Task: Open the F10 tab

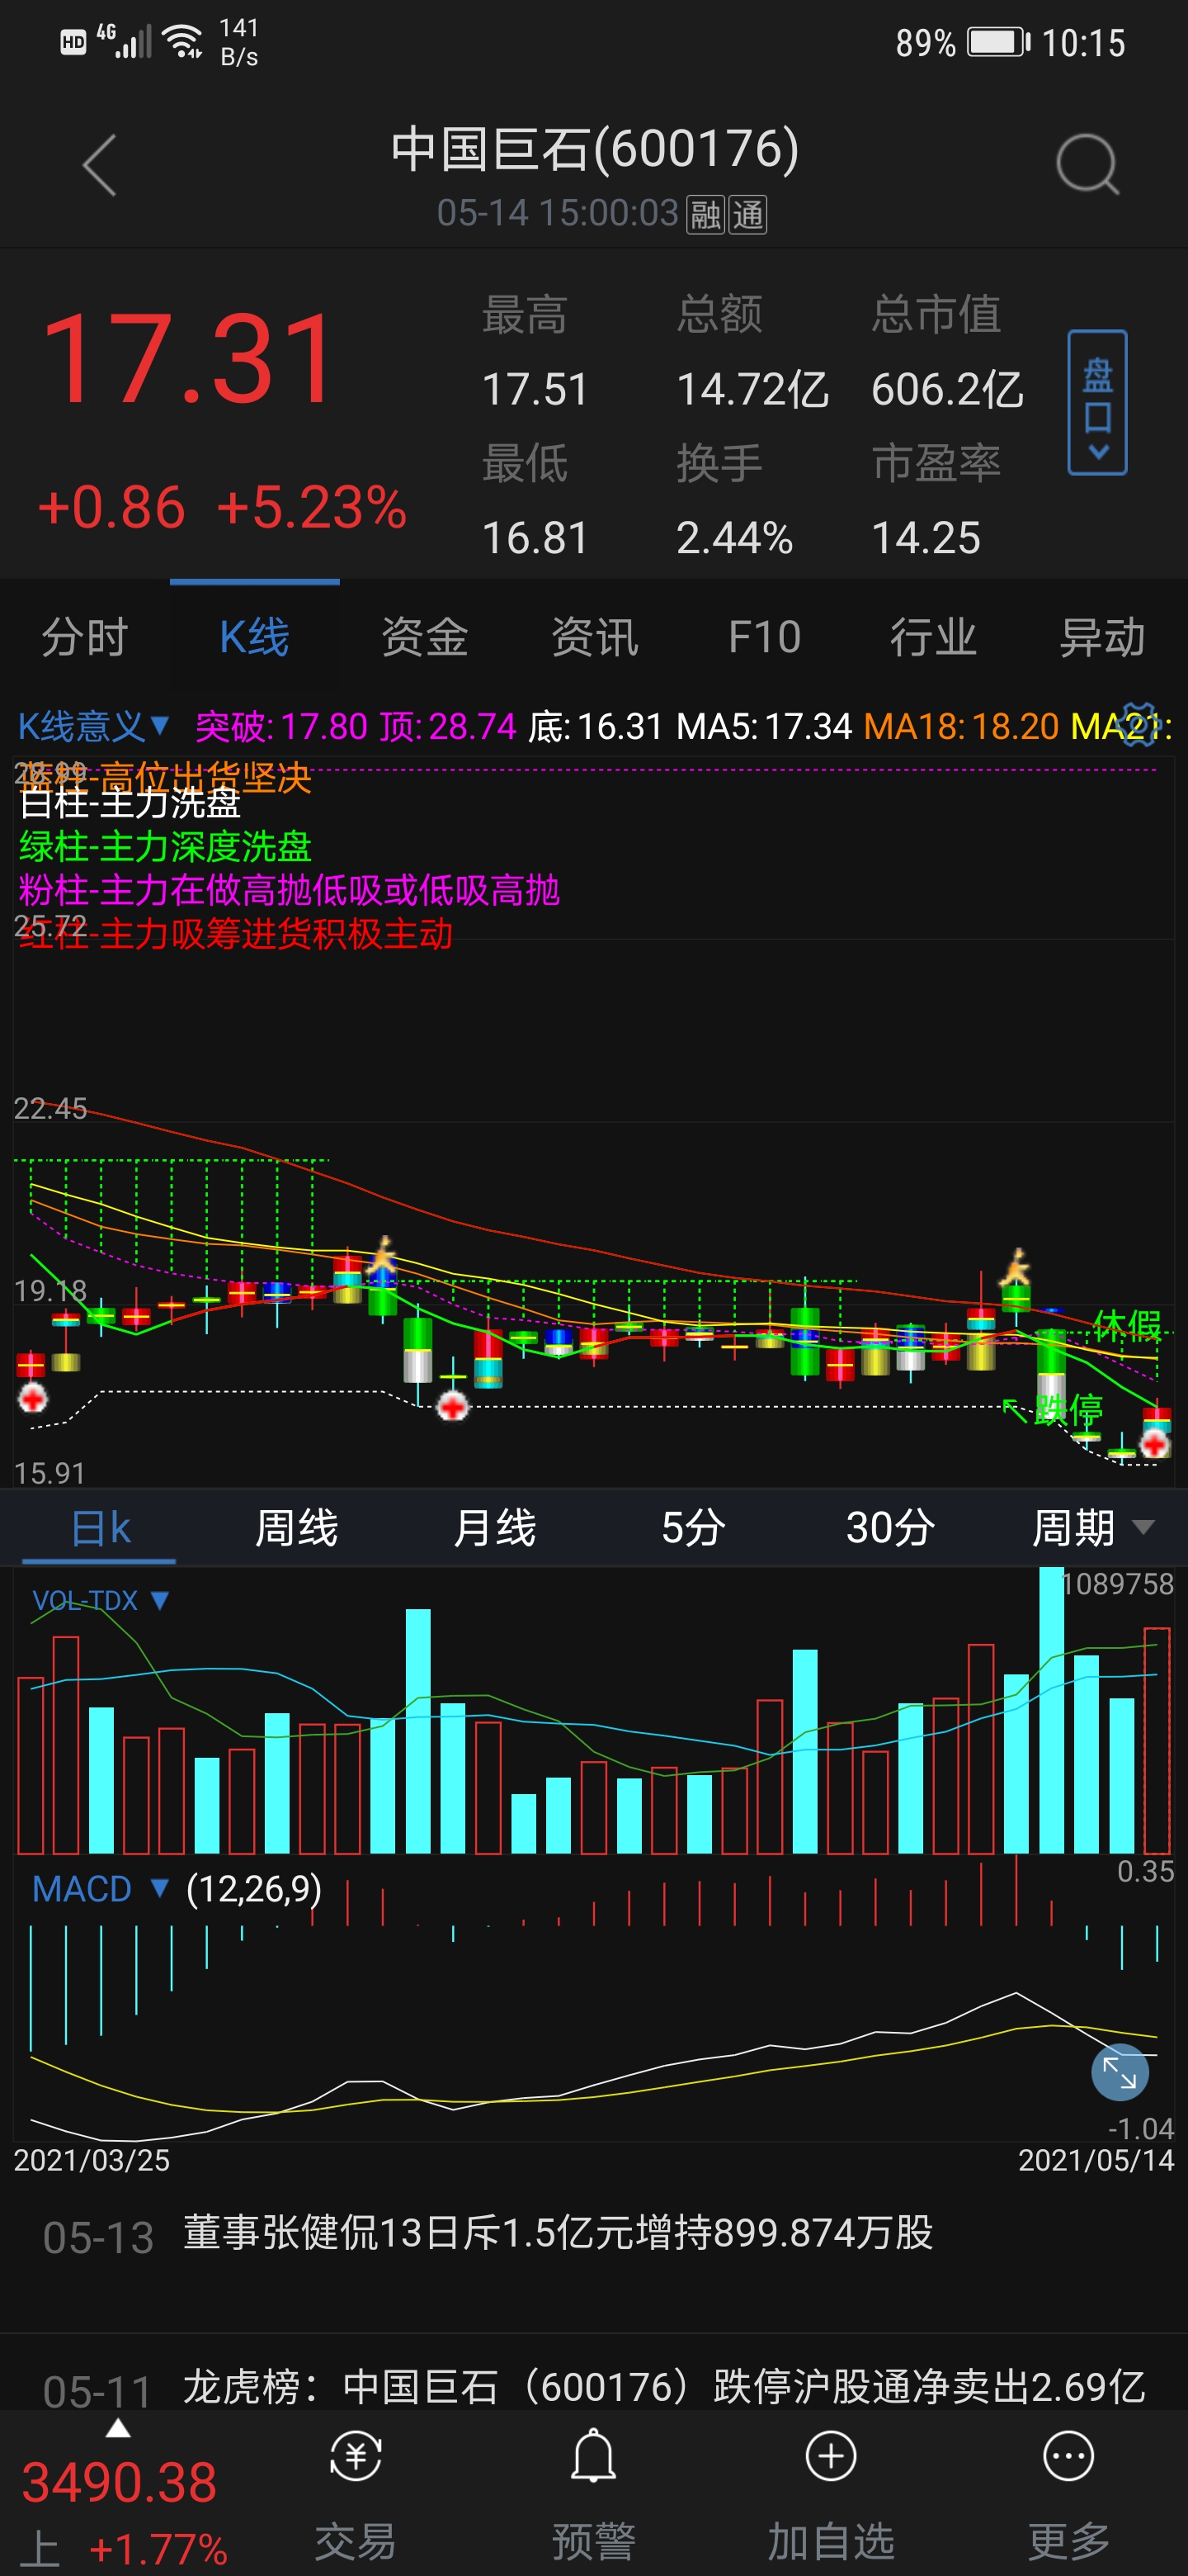Action: (764, 637)
